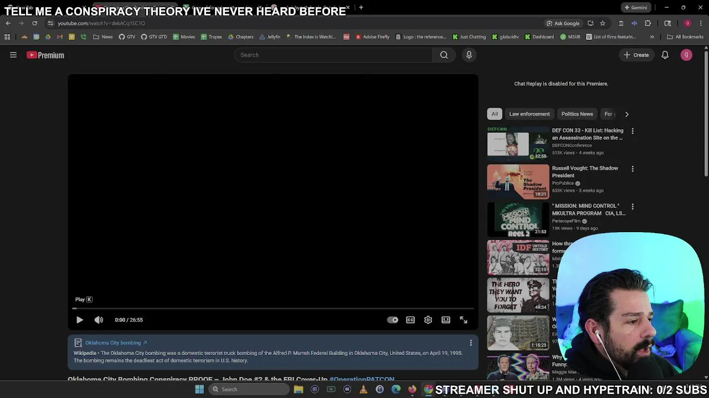Viewport: 709px width, 398px height.
Task: Open the browser extensions puzzle icon
Action: point(648,23)
